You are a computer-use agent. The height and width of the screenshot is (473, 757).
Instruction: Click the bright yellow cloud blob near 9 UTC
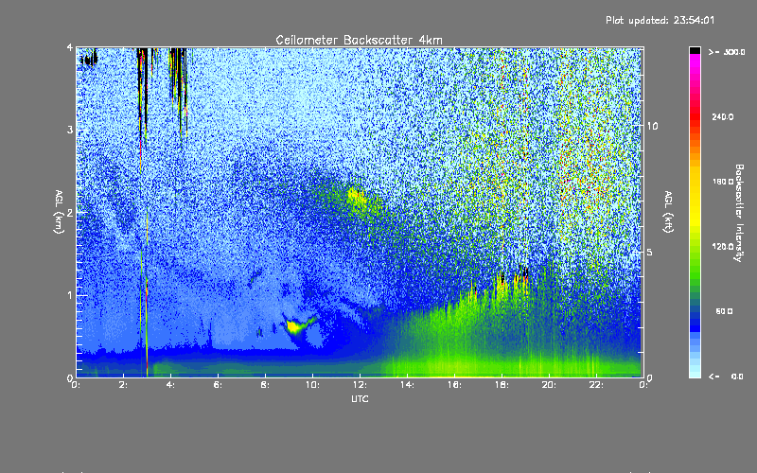[295, 326]
